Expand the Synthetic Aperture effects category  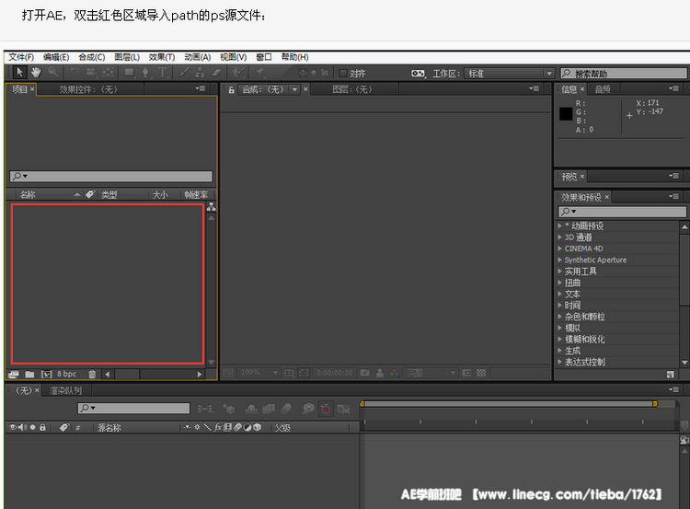559,260
